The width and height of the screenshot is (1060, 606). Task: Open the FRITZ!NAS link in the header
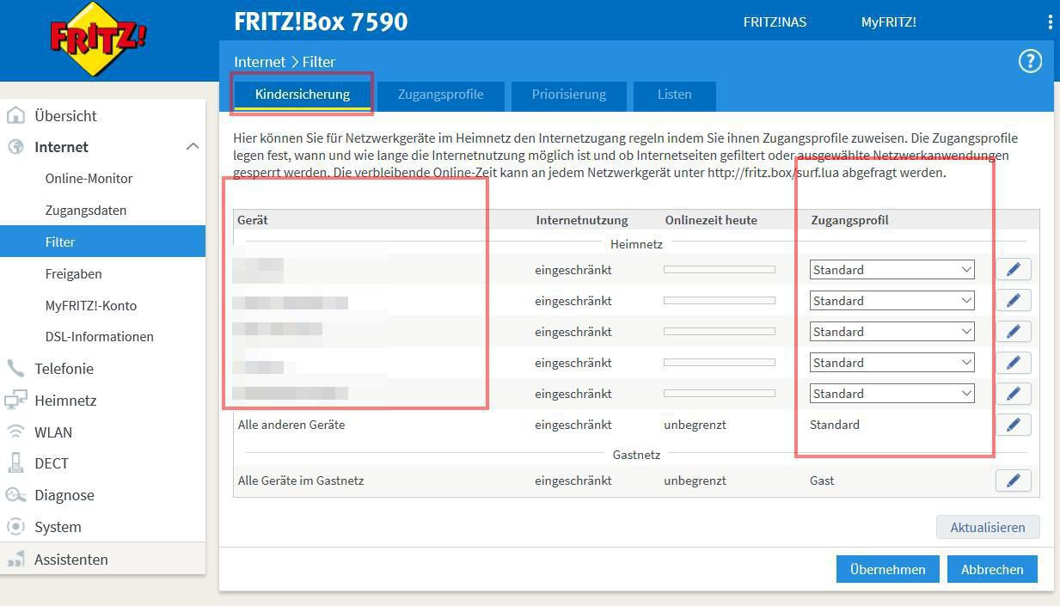[775, 22]
